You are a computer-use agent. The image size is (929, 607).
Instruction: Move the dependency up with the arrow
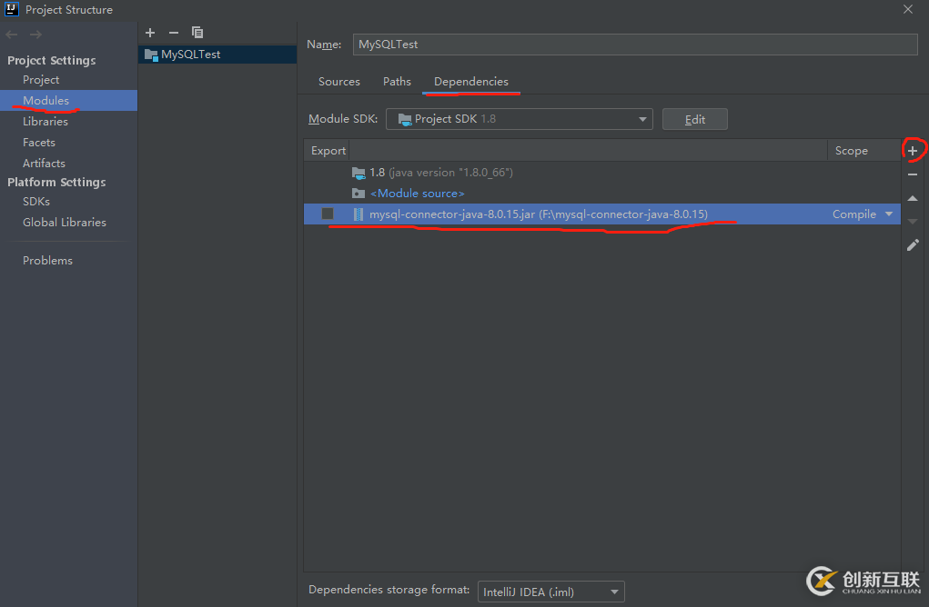(913, 198)
